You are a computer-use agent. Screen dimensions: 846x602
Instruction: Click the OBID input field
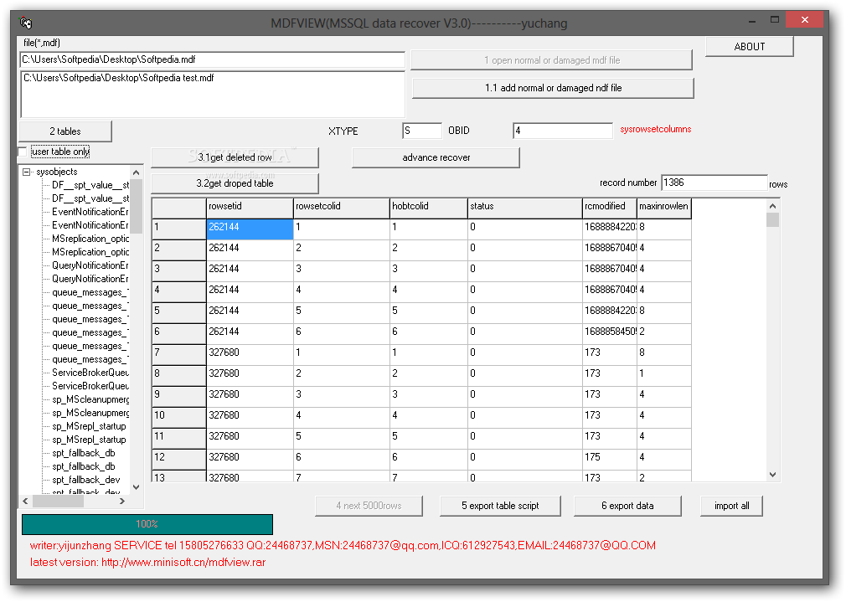(563, 131)
